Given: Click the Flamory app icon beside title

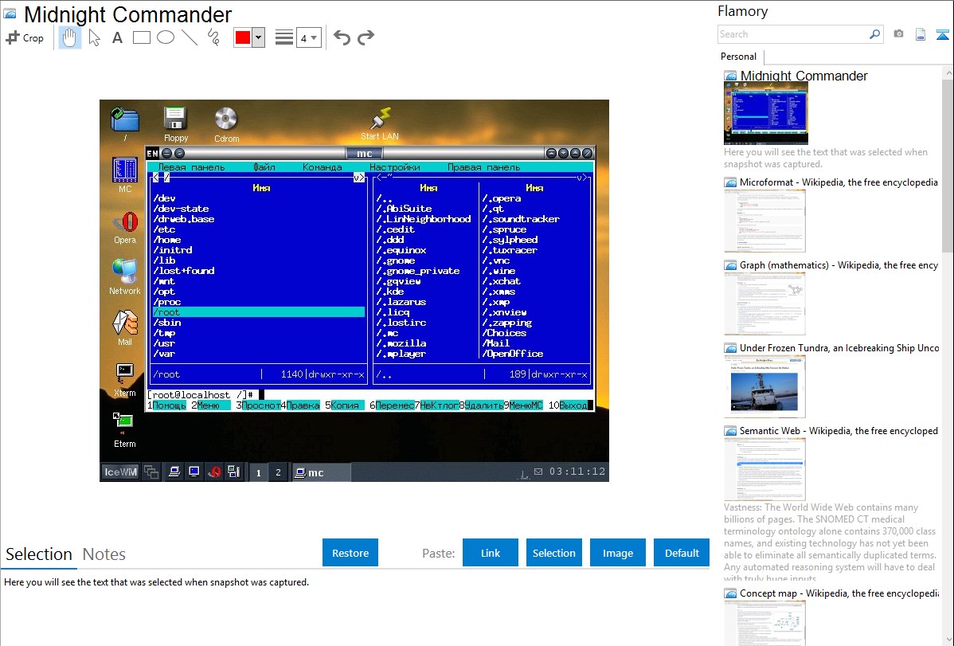Looking at the screenshot, I should tap(10, 14).
